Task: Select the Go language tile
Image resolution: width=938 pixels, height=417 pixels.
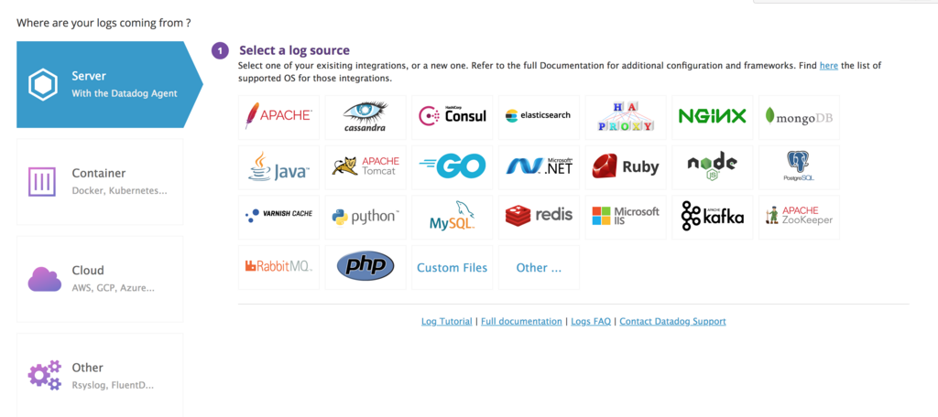Action: point(453,167)
